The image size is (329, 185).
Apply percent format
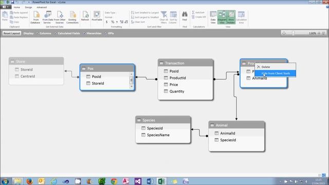[113, 22]
